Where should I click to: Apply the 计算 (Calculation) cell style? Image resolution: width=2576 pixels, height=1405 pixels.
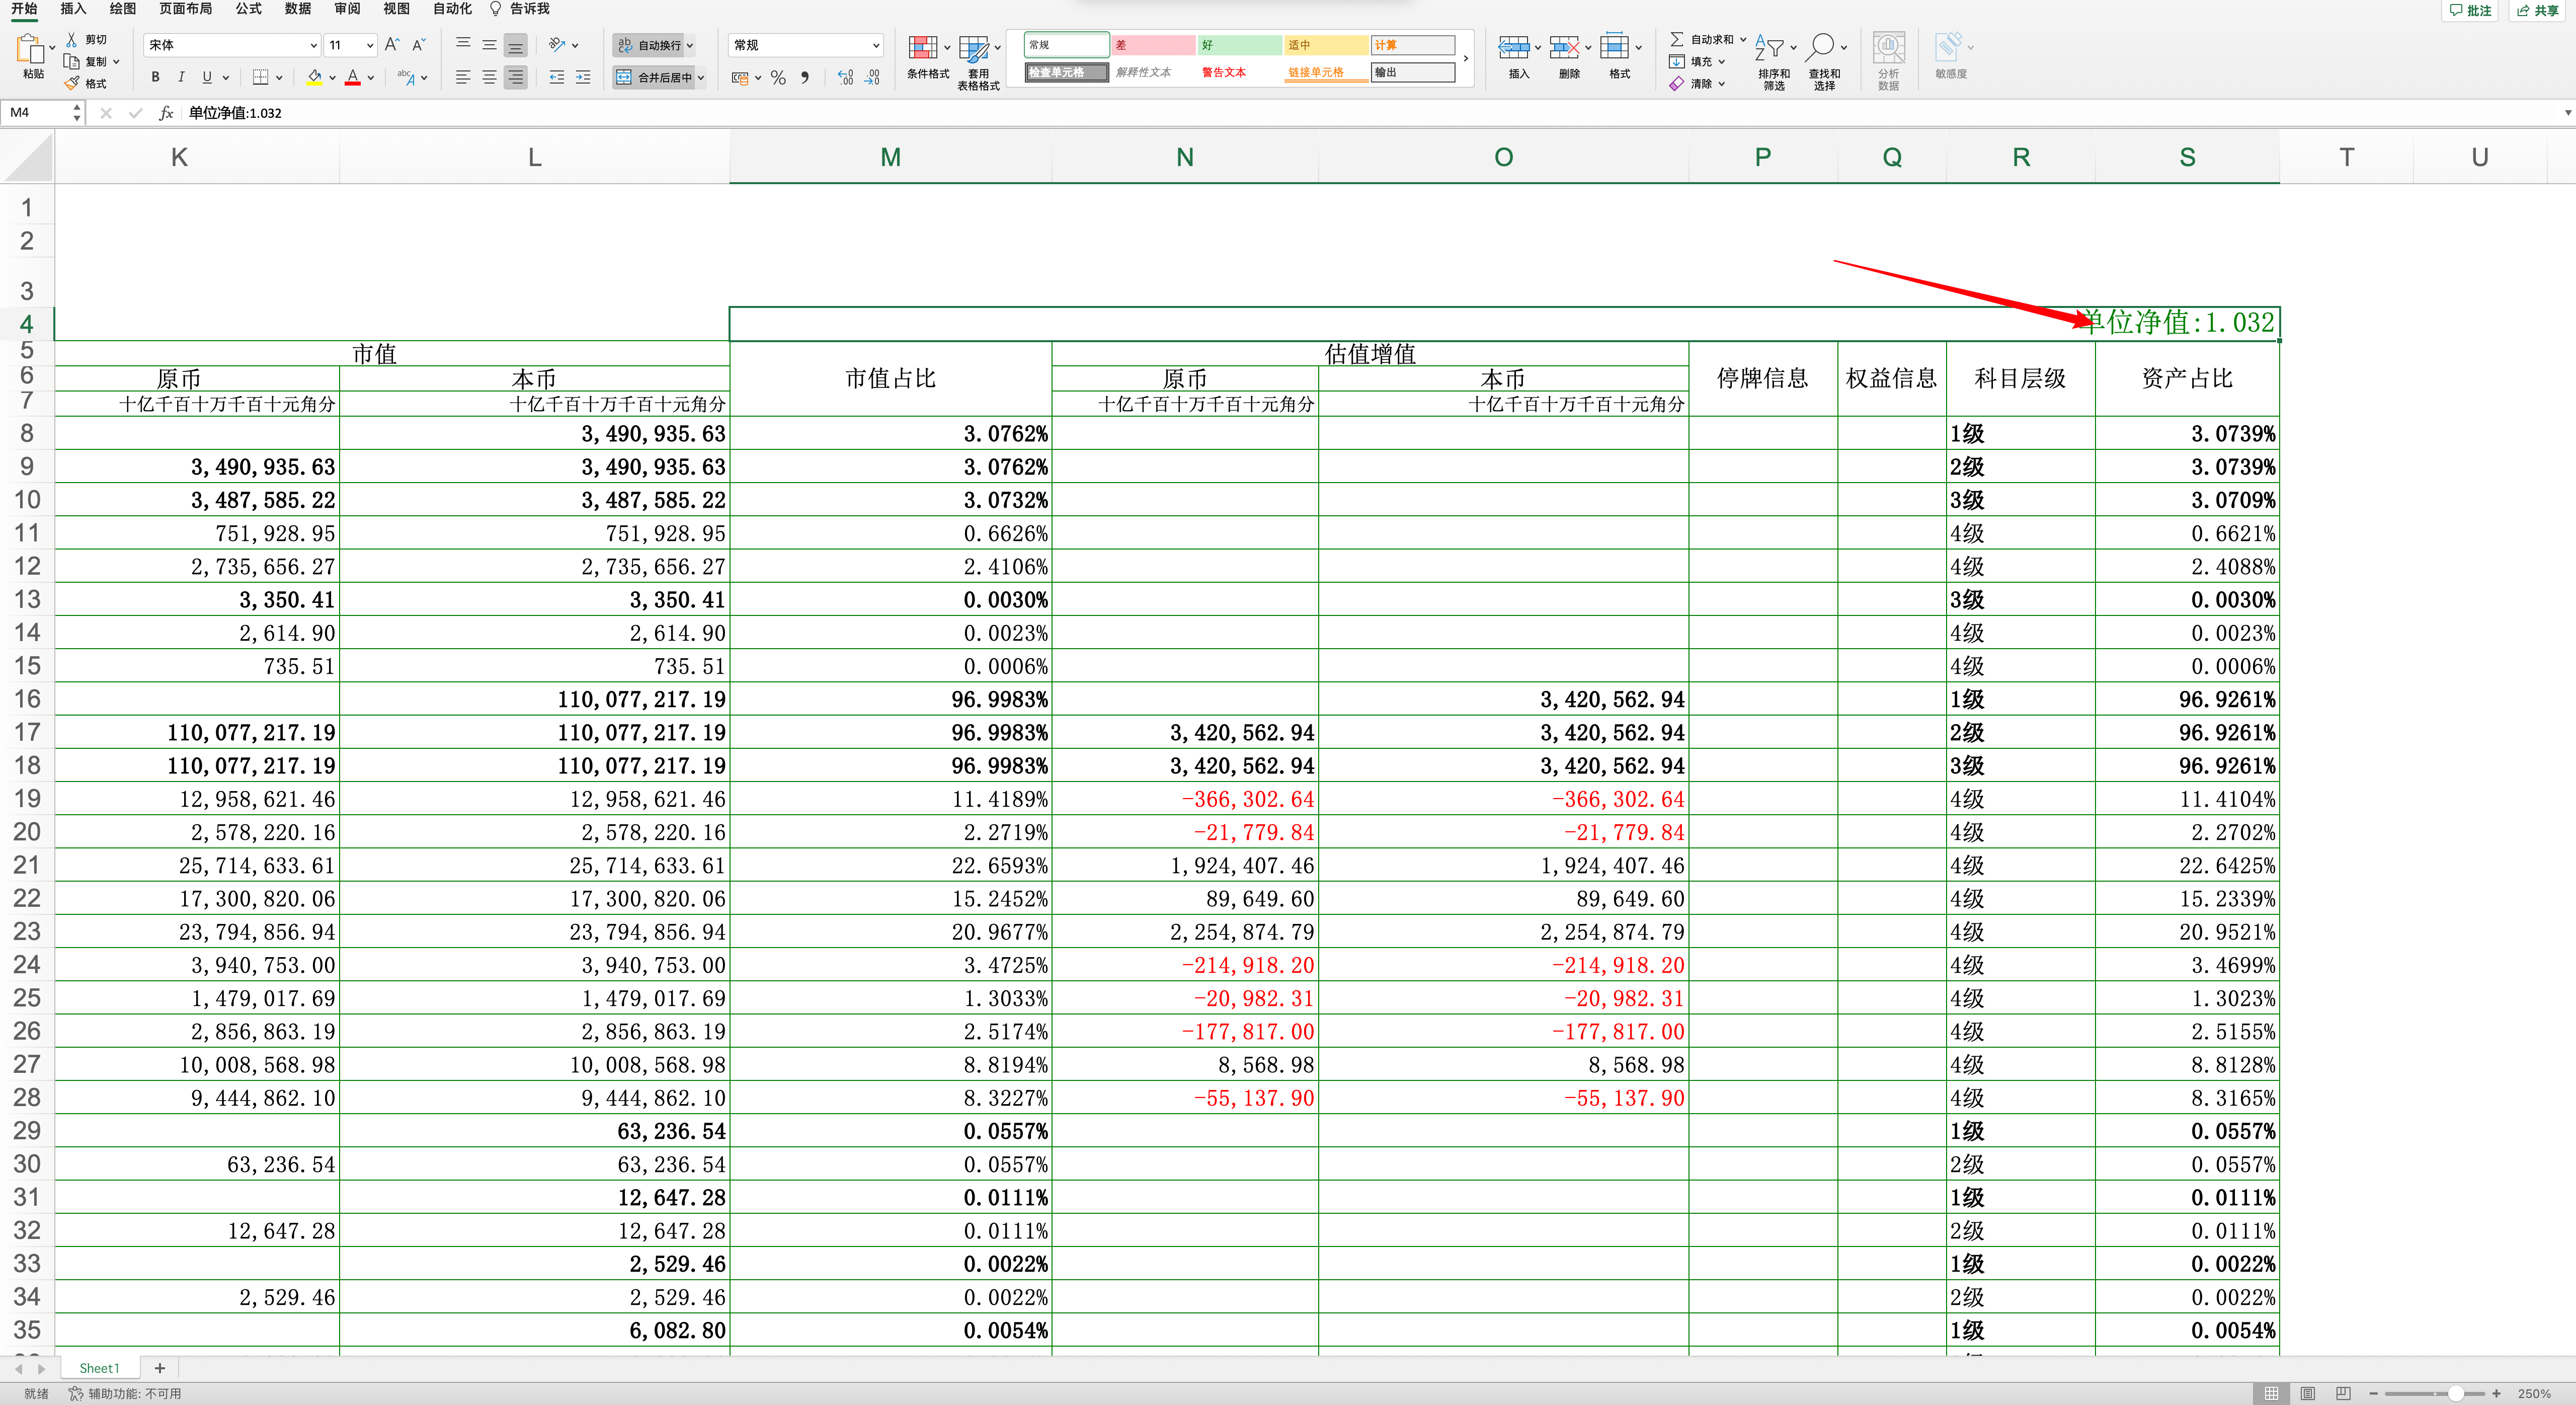pos(1412,45)
